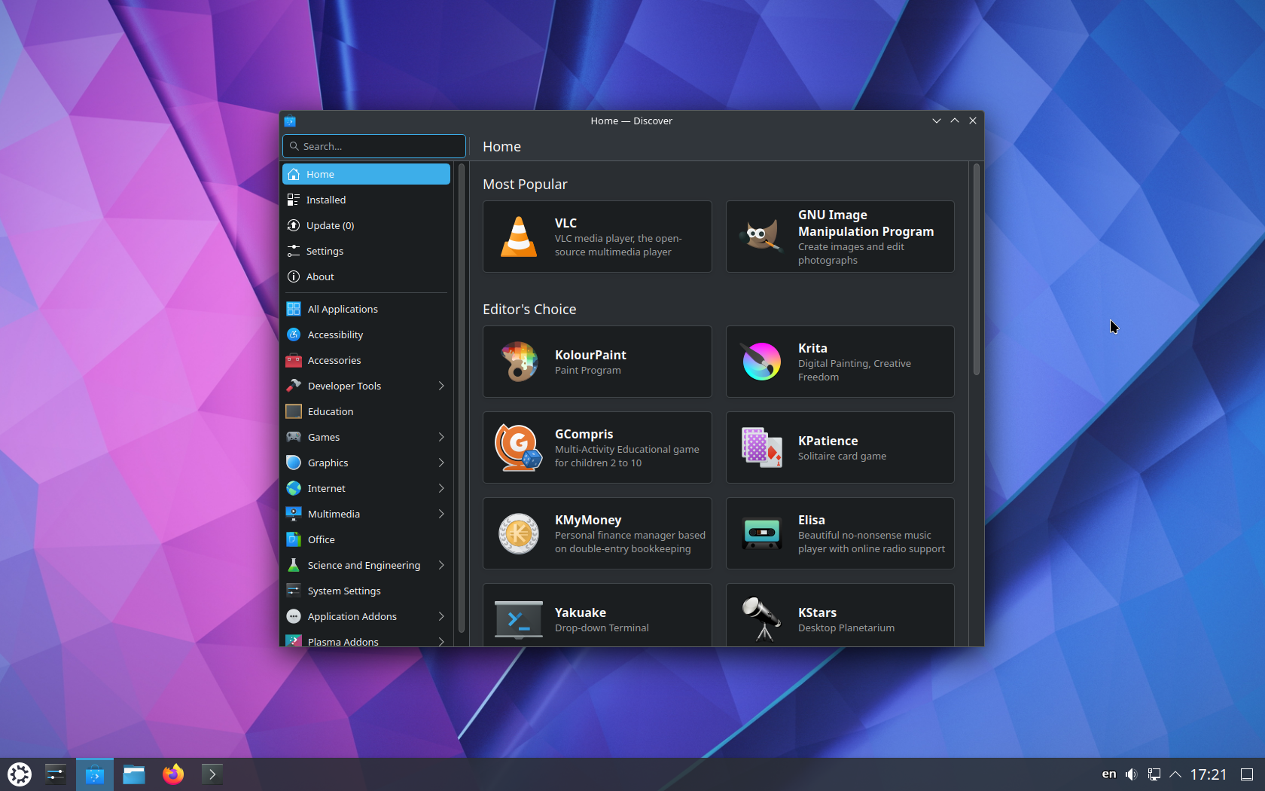Click the Elisa cassette icon

[761, 533]
